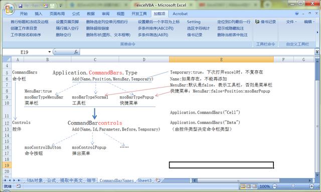Go to the 视图 ribbon tab
Image resolution: width=321 pixels, height=192 pixels.
(x=120, y=13)
